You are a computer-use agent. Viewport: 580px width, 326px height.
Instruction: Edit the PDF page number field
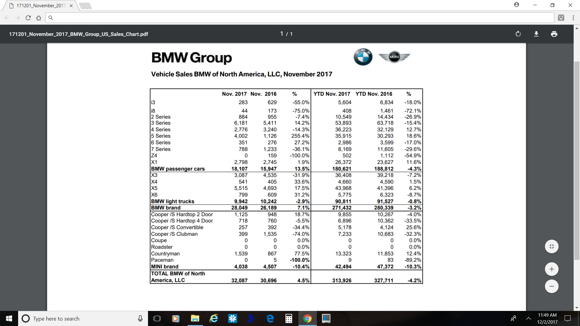click(x=282, y=34)
